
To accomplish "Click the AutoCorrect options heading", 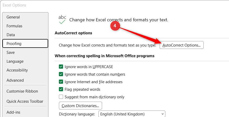I will pyautogui.click(x=73, y=33).
